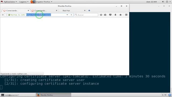Screen dimensions: 172x97
Task: Close the Red Hat tab
Action: point(85,11)
